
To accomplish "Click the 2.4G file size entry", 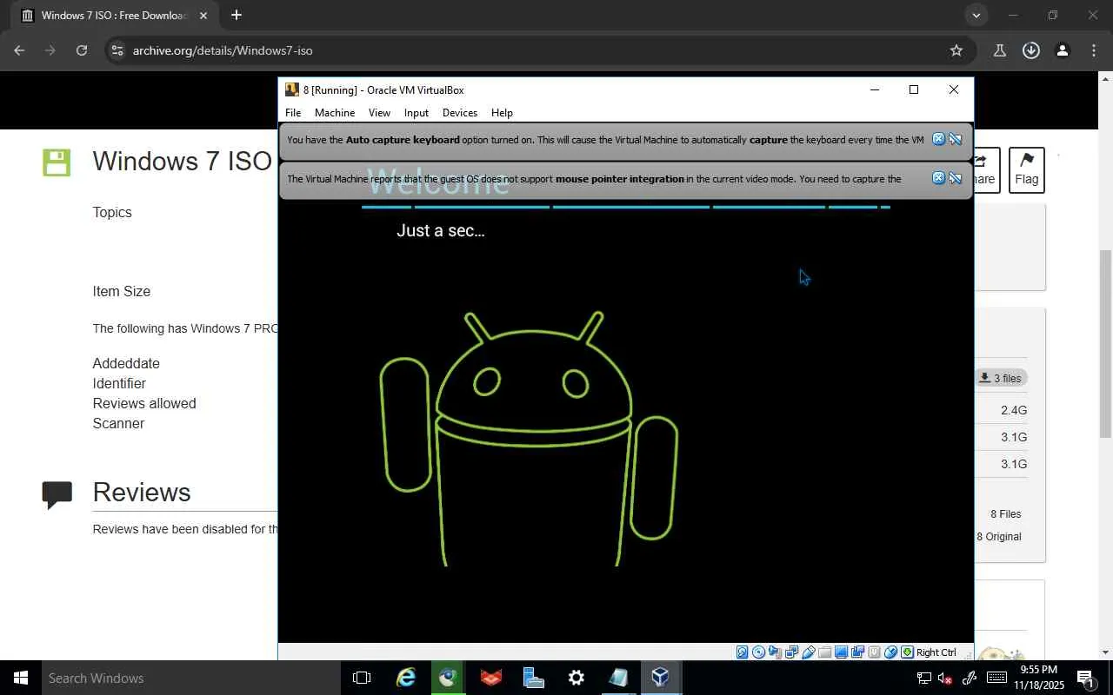I will click(1014, 410).
